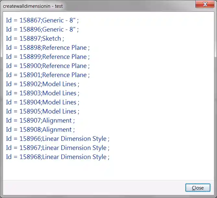Click the Id 158968 Linear Dimension Style line
This screenshot has height=198, width=217.
58,157
